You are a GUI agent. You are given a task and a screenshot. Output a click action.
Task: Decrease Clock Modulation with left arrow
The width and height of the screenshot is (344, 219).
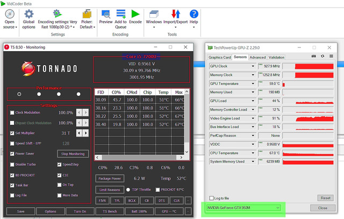pyautogui.click(x=79, y=112)
